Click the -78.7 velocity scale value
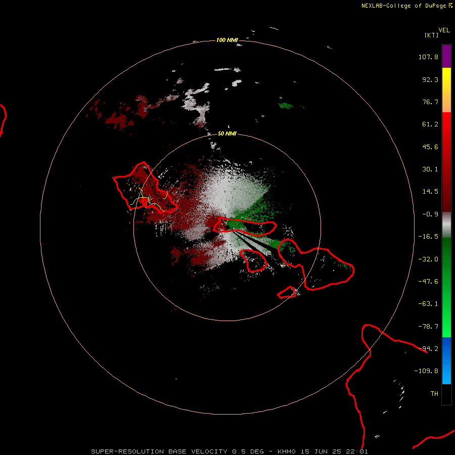 click(x=428, y=327)
